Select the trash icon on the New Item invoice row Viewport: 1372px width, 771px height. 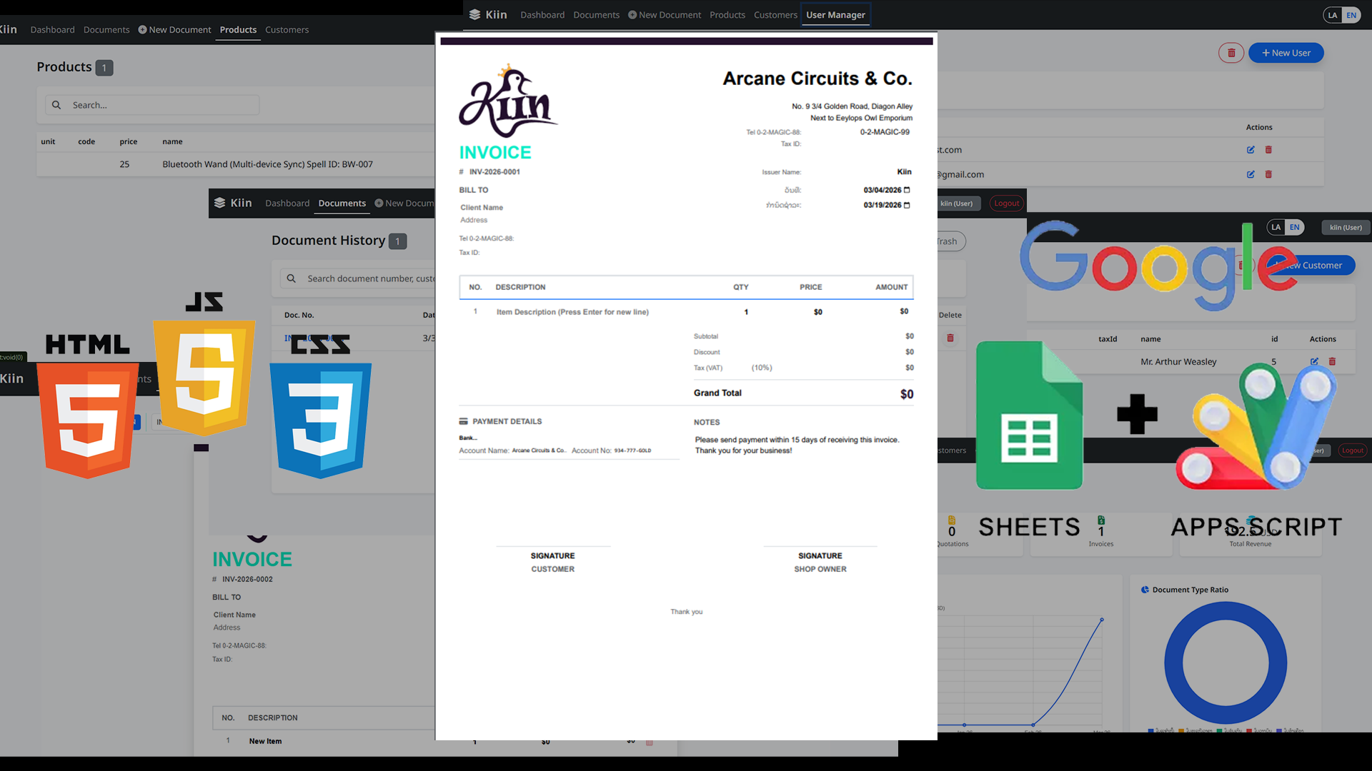pyautogui.click(x=648, y=742)
